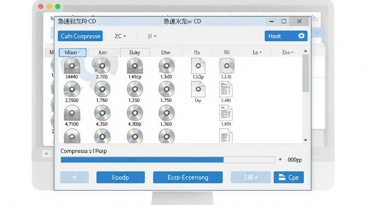Select the text document labeled 1.A0t
365x205 pixels.
[x=226, y=113]
